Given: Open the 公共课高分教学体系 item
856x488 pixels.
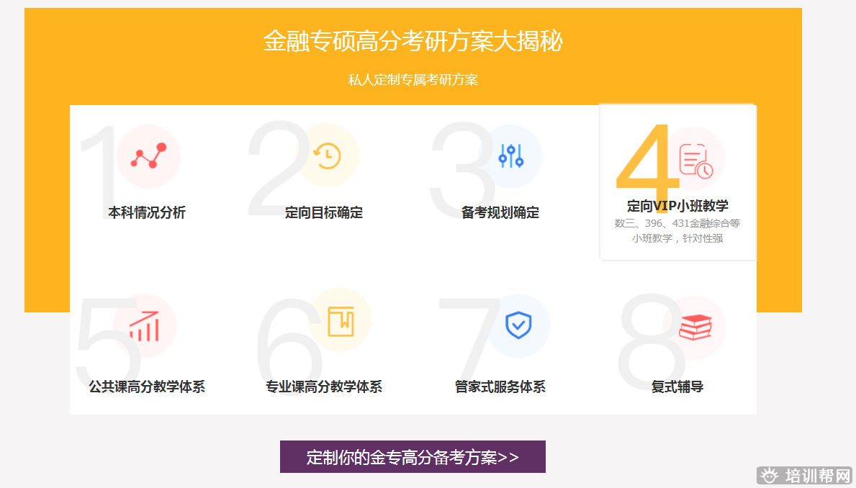Looking at the screenshot, I should tap(147, 387).
